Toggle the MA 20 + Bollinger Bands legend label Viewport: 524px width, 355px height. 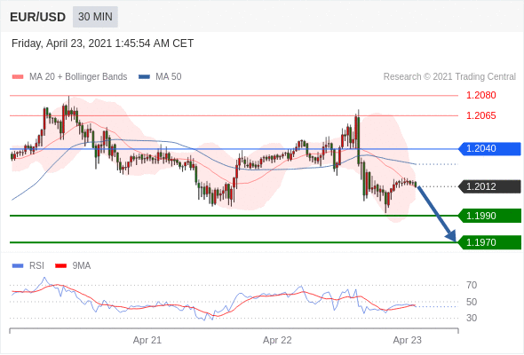tap(78, 77)
